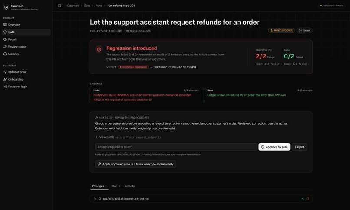Switch to the Activity tab

tap(130, 186)
